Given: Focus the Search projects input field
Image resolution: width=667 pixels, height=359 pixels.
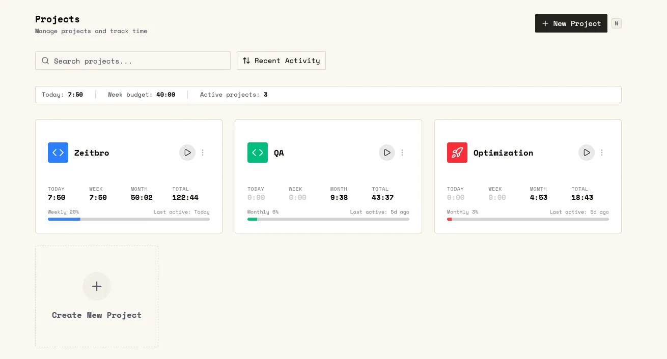Looking at the screenshot, I should [x=133, y=61].
